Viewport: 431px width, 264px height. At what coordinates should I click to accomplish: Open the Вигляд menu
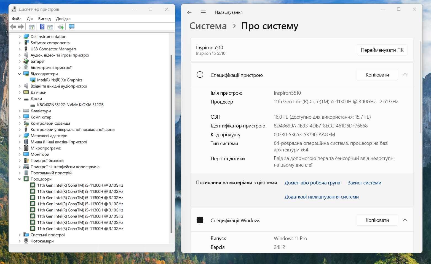click(x=44, y=19)
